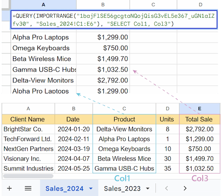Image resolution: width=221 pixels, height=196 pixels.
Task: Select '$2,792.00' in Total Sale column
Action: [x=199, y=129]
